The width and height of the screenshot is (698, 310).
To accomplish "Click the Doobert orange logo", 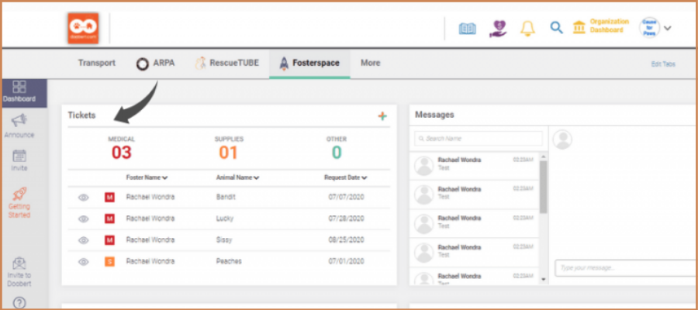I will click(83, 28).
